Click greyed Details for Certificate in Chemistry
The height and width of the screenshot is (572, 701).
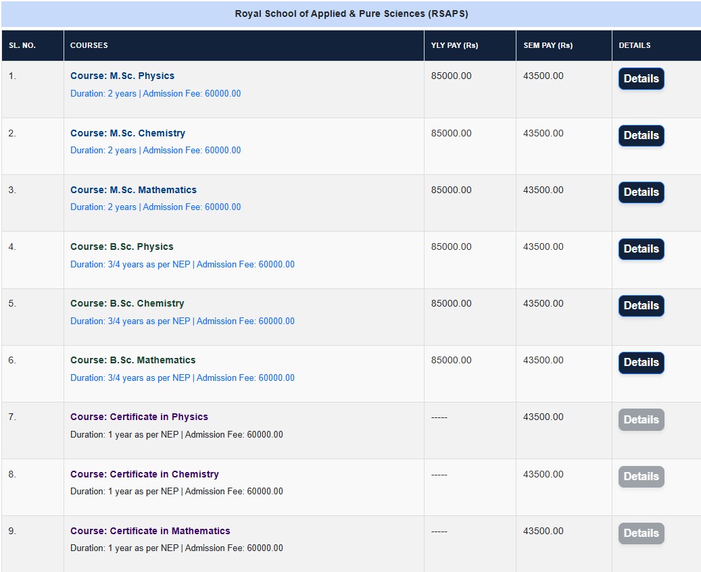[641, 477]
